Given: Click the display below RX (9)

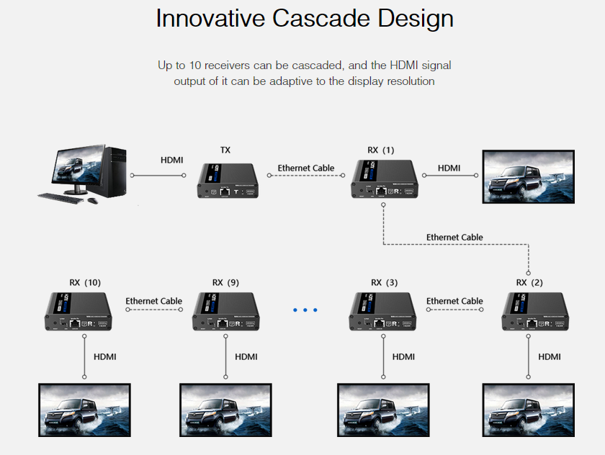Looking at the screenshot, I should coord(225,410).
